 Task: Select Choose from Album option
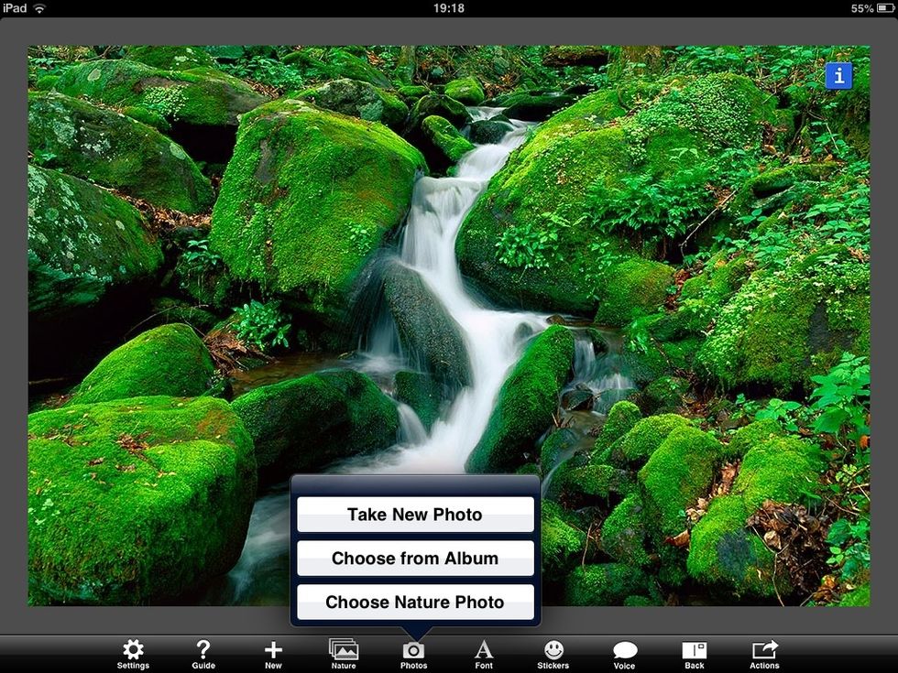tap(414, 559)
